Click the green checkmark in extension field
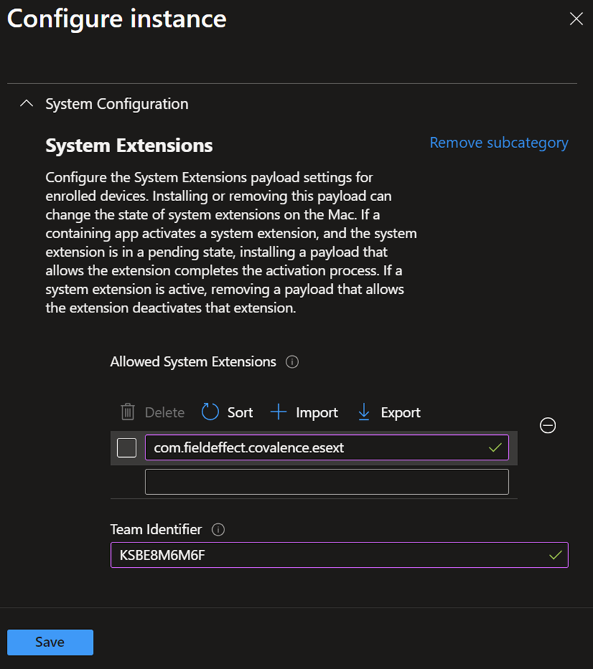 click(495, 447)
